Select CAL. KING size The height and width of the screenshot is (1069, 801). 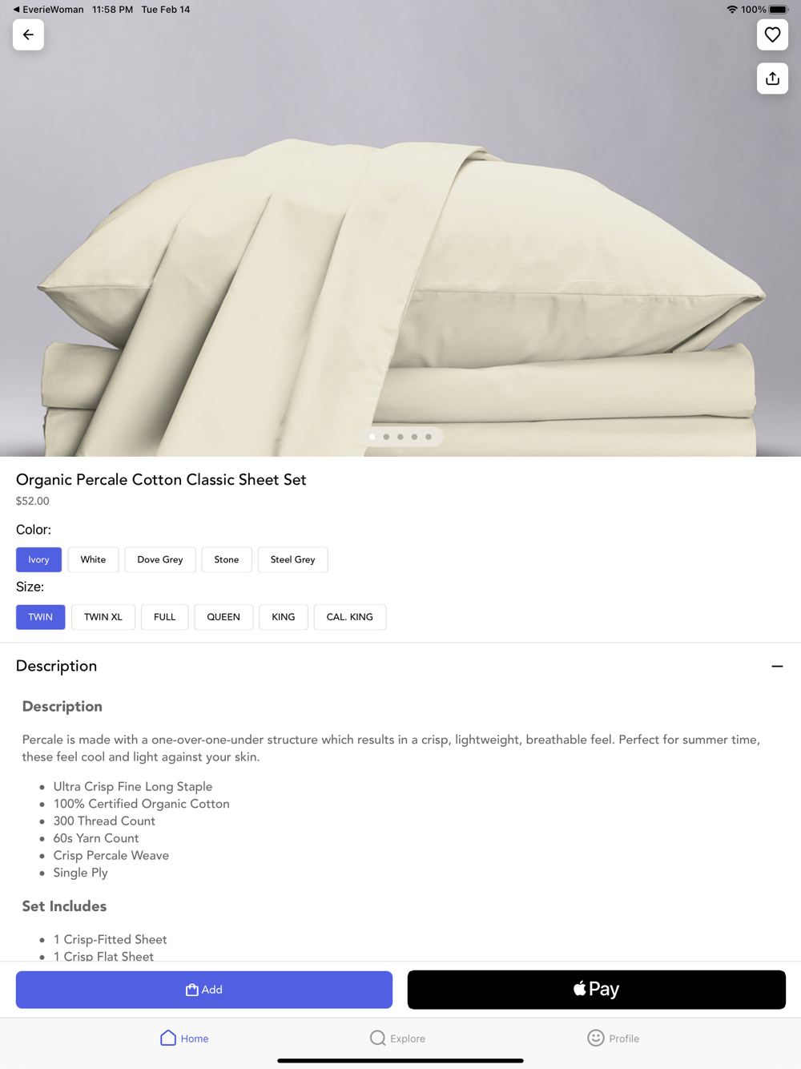pyautogui.click(x=350, y=617)
